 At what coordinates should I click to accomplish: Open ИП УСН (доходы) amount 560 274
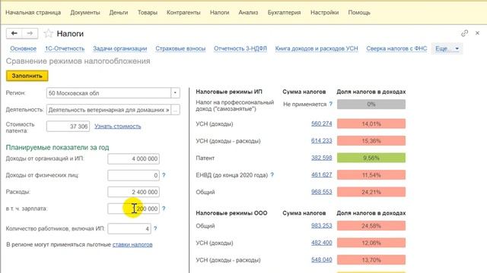pyautogui.click(x=321, y=124)
